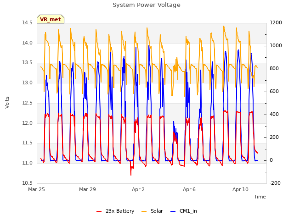Click the 12.0 left axis value
294x220 pixels.
pos(28,123)
